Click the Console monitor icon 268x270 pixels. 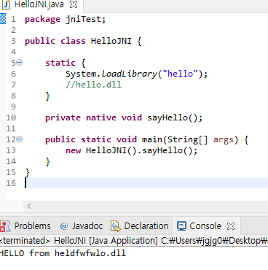pyautogui.click(x=181, y=226)
